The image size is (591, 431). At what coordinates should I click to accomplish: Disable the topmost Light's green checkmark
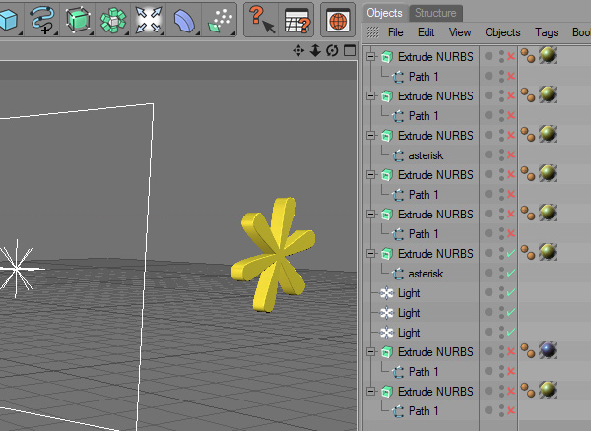click(x=511, y=293)
